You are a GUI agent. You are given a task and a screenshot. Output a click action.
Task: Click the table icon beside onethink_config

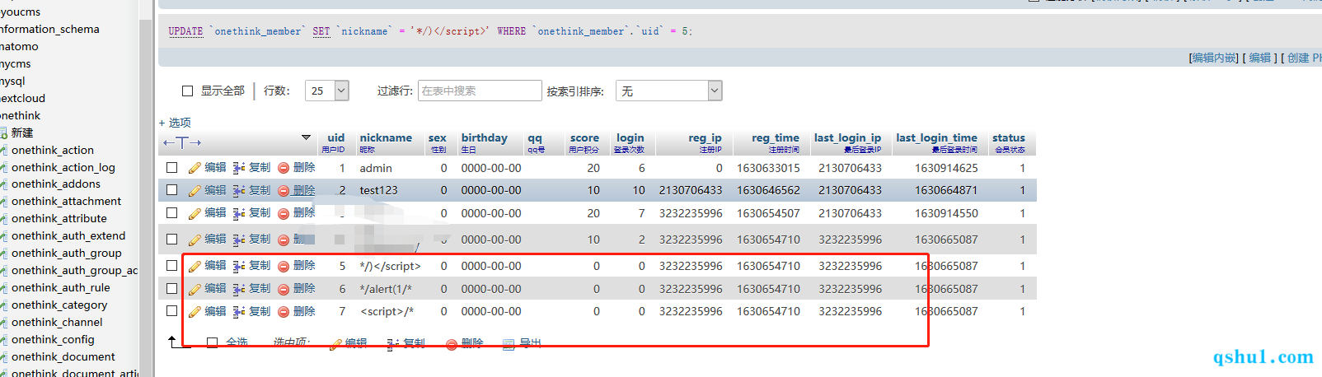(3, 340)
